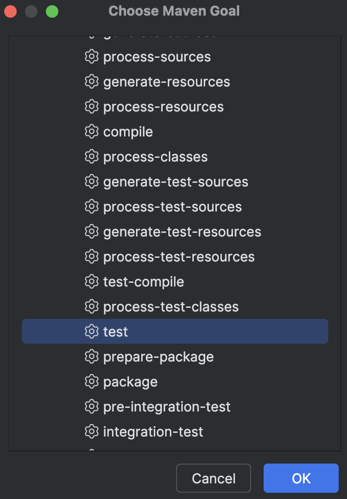Image resolution: width=347 pixels, height=499 pixels.
Task: Click the gear icon next to generate-resources
Action: click(x=92, y=82)
